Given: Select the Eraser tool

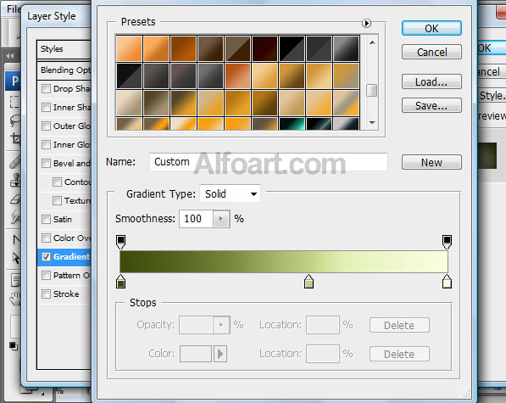Looking at the screenshot, I should click(x=15, y=199).
